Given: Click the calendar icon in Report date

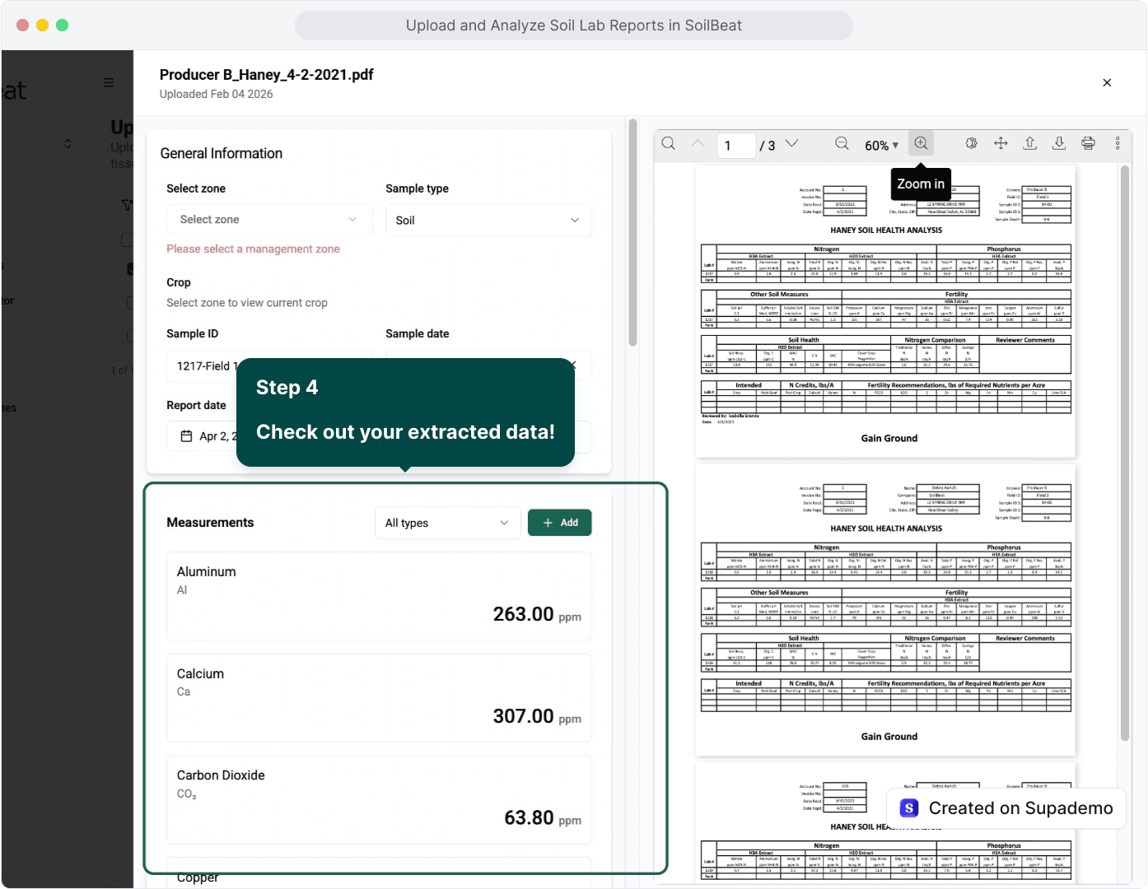Looking at the screenshot, I should pyautogui.click(x=186, y=436).
